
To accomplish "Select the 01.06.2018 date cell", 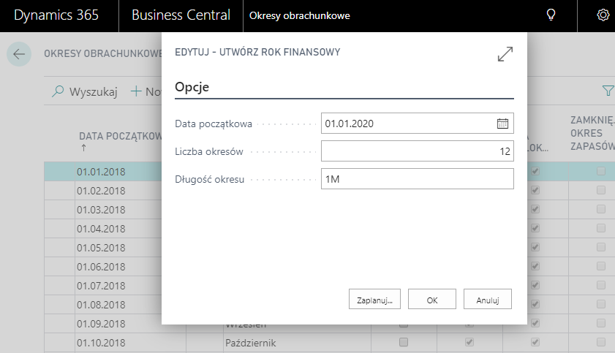I will tap(101, 267).
